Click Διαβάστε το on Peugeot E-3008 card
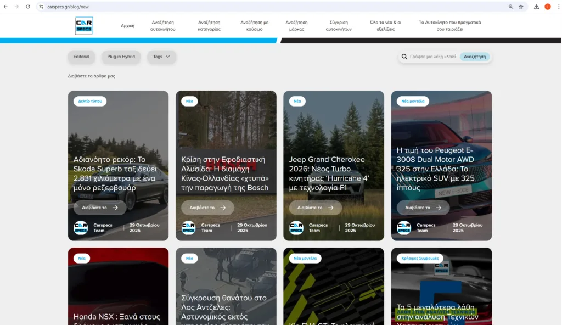This screenshot has height=325, width=562. (x=423, y=208)
